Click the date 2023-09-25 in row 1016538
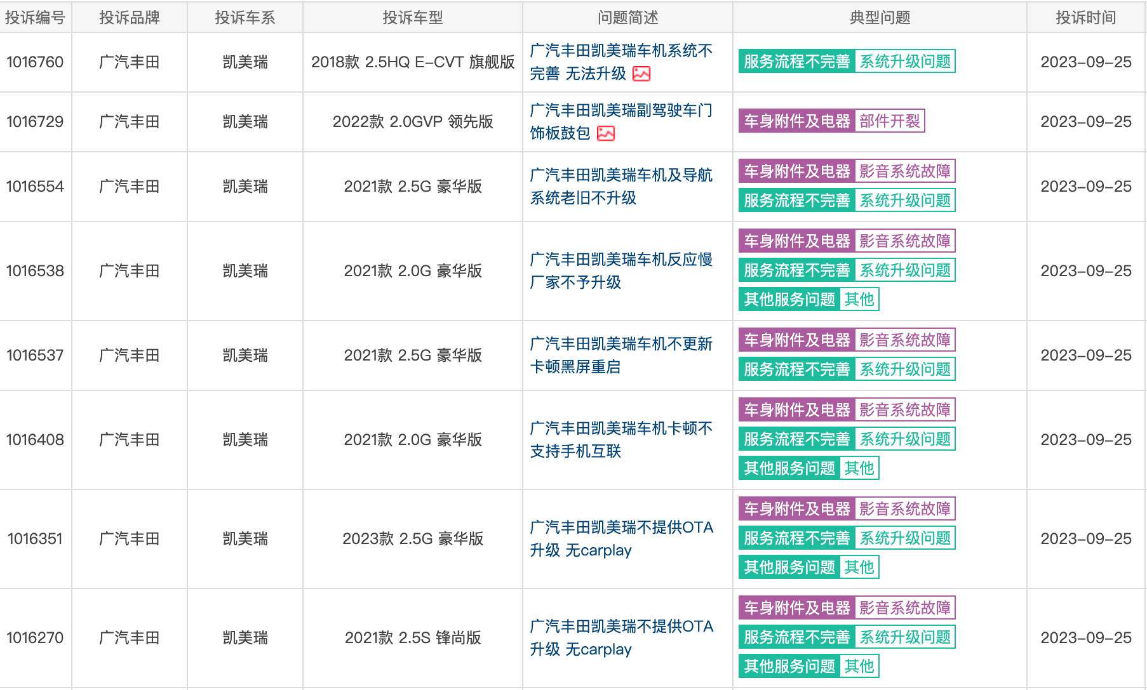Viewport: 1147px width, 690px height. click(1086, 271)
